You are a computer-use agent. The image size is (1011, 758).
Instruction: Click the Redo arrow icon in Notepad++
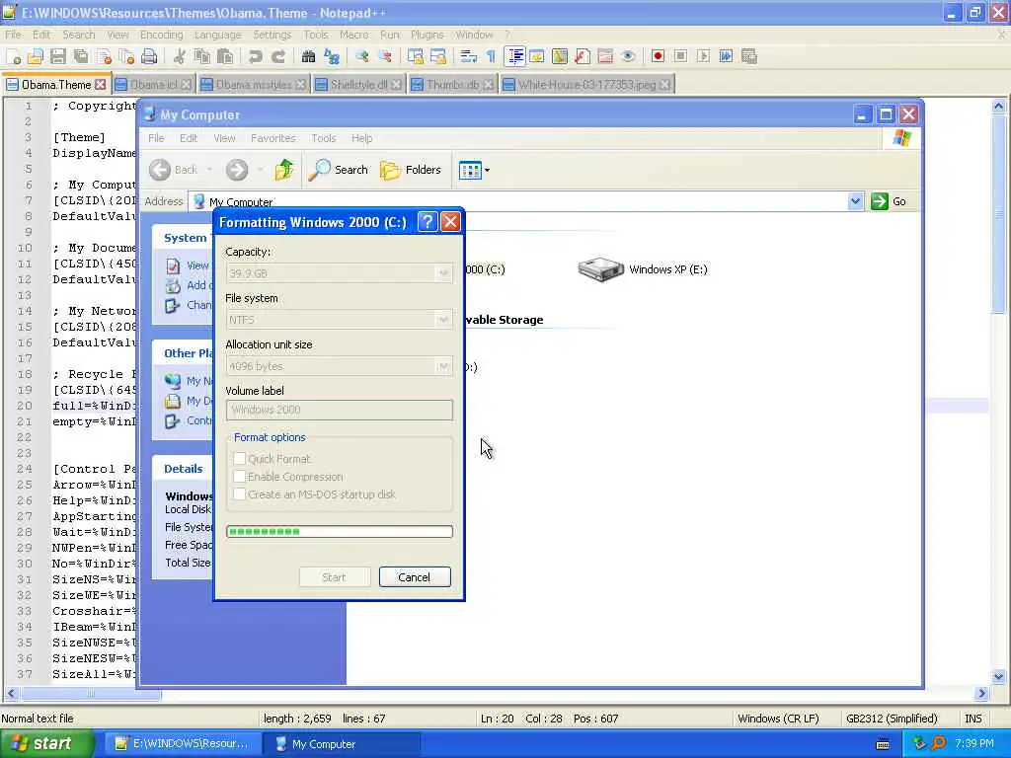pyautogui.click(x=278, y=56)
